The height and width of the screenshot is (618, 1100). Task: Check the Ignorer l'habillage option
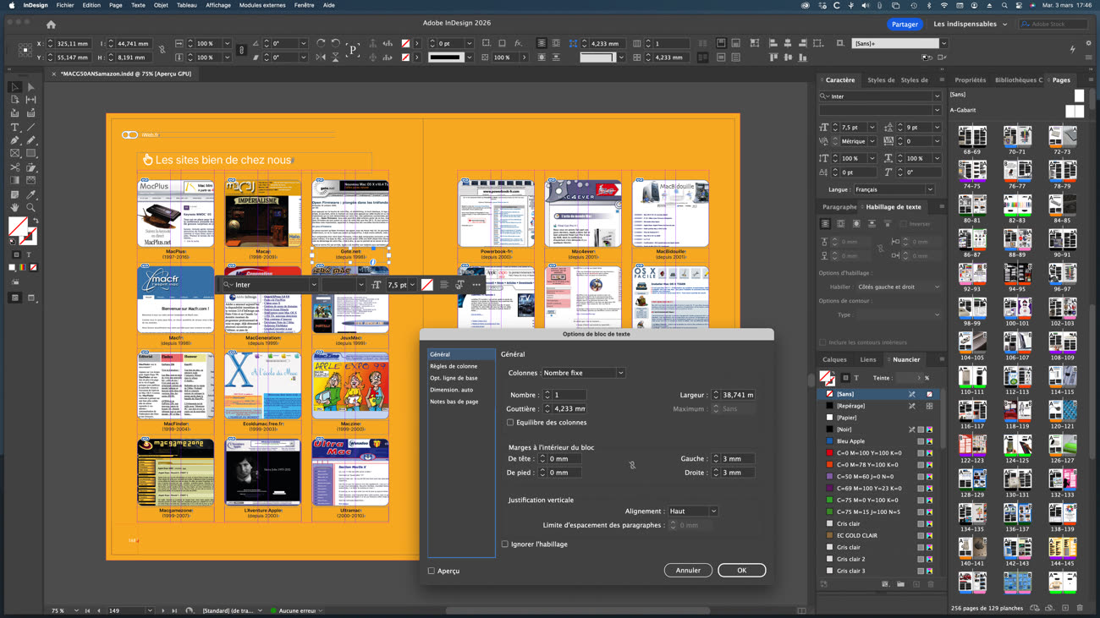[505, 544]
